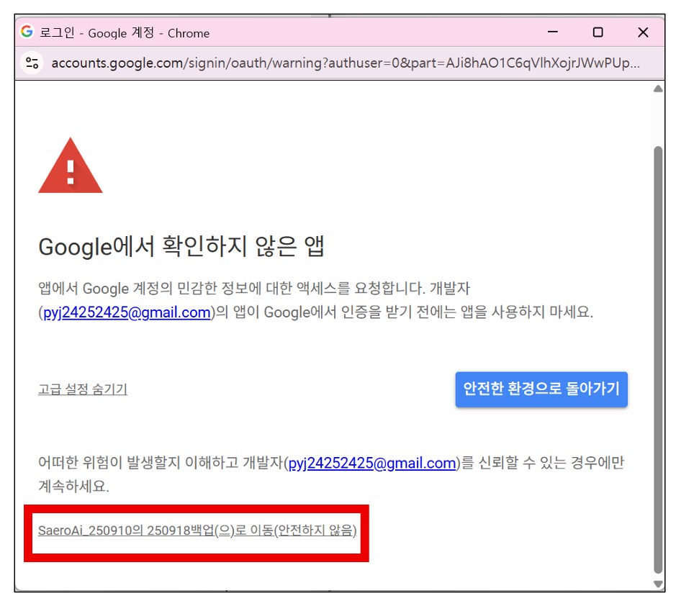Click the 로그인 - Google 계정 - Chrome window title
This screenshot has height=601, width=676.
[125, 33]
